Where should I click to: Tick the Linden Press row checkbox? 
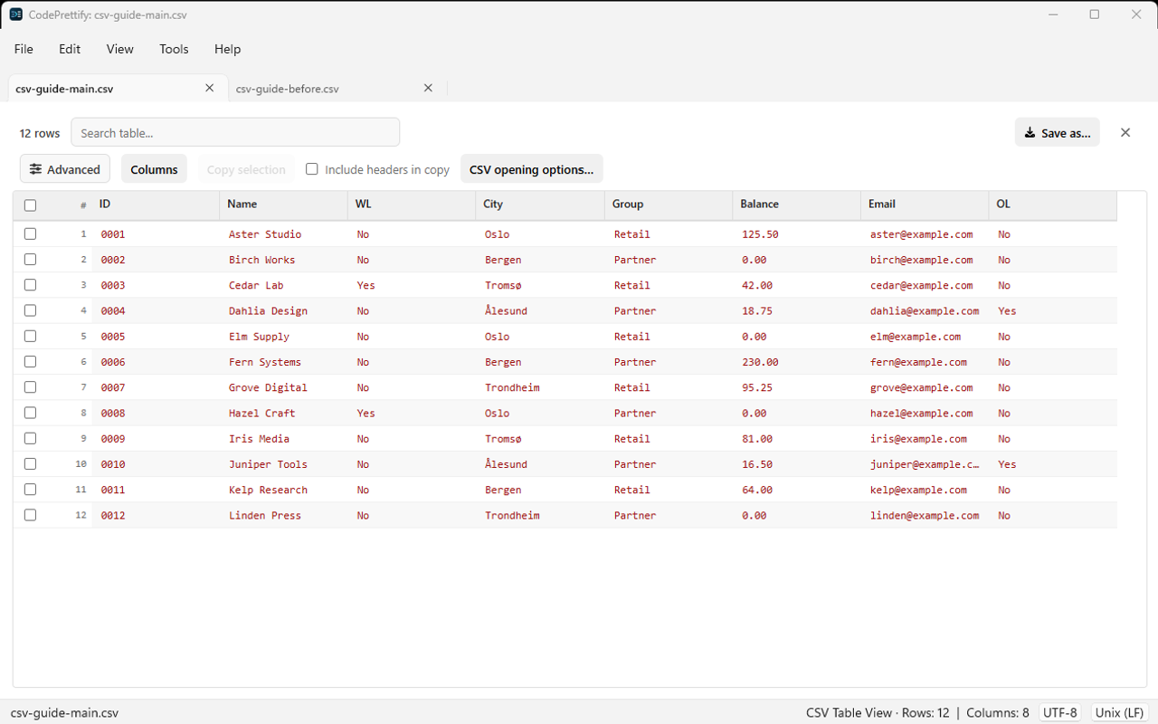30,515
